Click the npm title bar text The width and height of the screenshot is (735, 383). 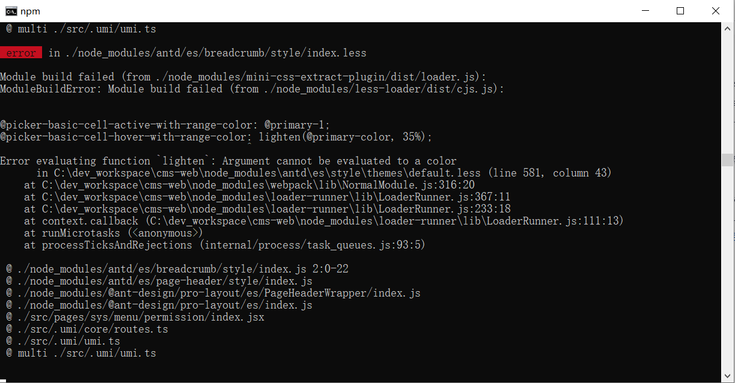point(29,10)
